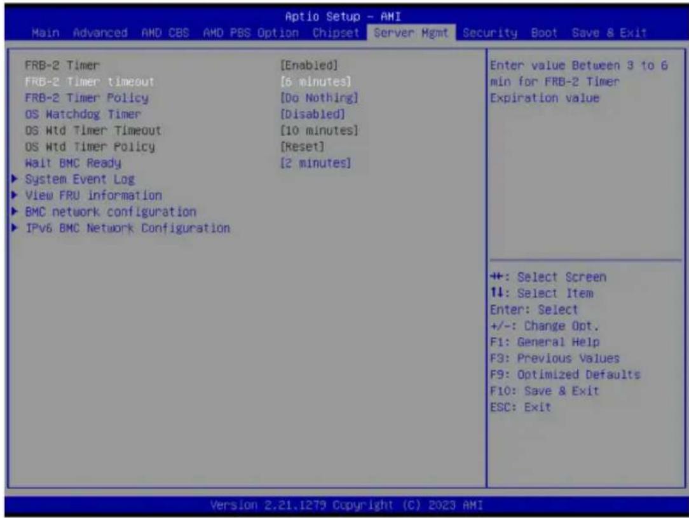Open the Boot tab
The height and width of the screenshot is (518, 689).
point(544,33)
